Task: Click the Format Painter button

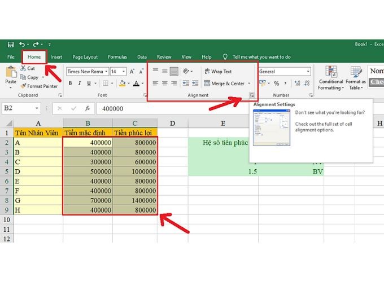Action: (39, 86)
